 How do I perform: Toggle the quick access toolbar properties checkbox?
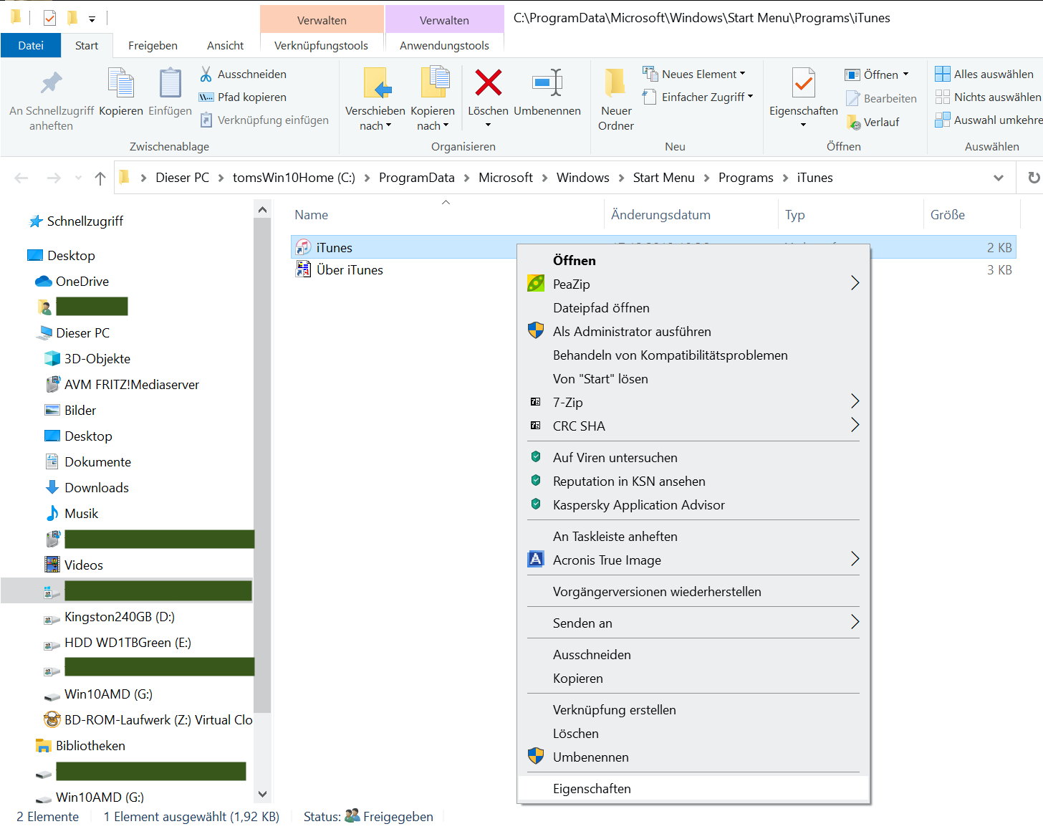click(x=49, y=17)
